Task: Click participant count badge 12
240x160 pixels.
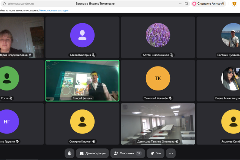Action: (139, 153)
